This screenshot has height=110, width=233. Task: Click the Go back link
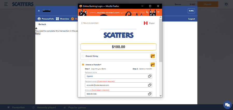point(42,24)
